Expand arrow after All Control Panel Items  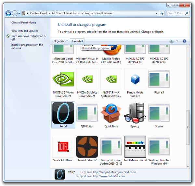pyautogui.click(x=82, y=13)
